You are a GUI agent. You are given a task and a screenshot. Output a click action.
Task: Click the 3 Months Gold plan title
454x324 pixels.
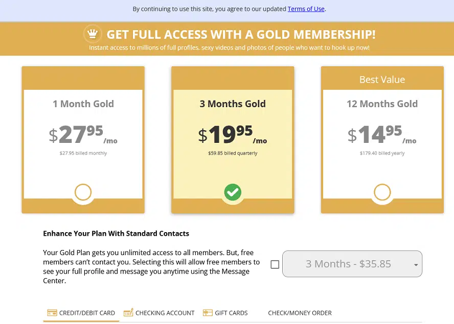[233, 104]
